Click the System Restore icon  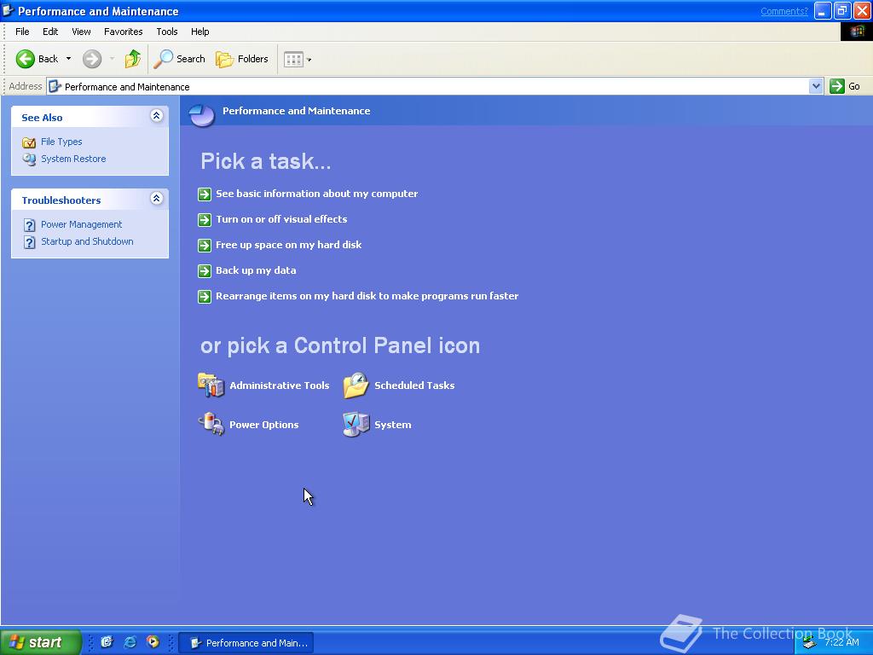(x=29, y=159)
